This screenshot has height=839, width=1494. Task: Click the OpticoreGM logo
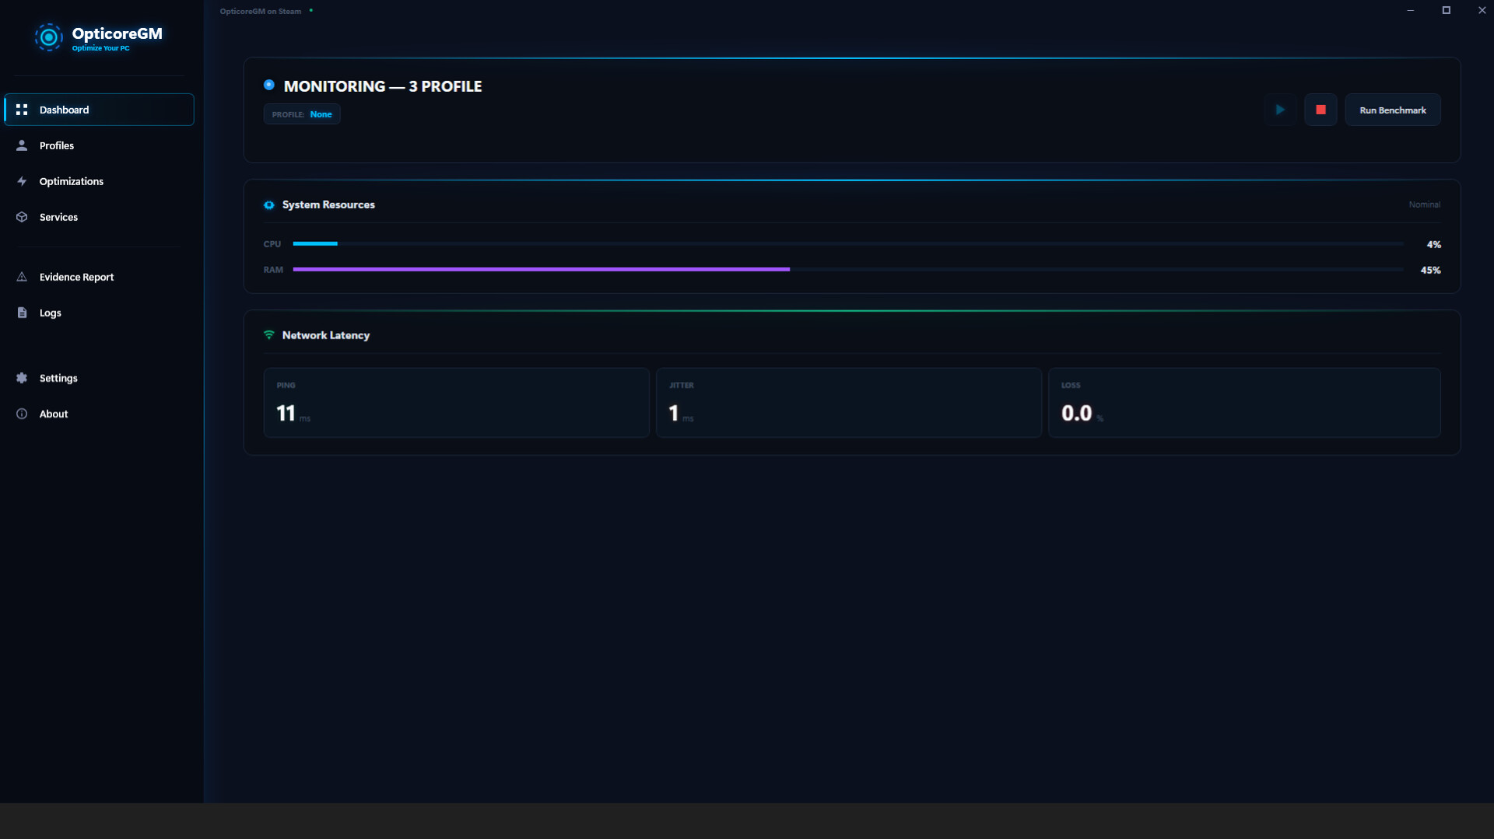[49, 37]
